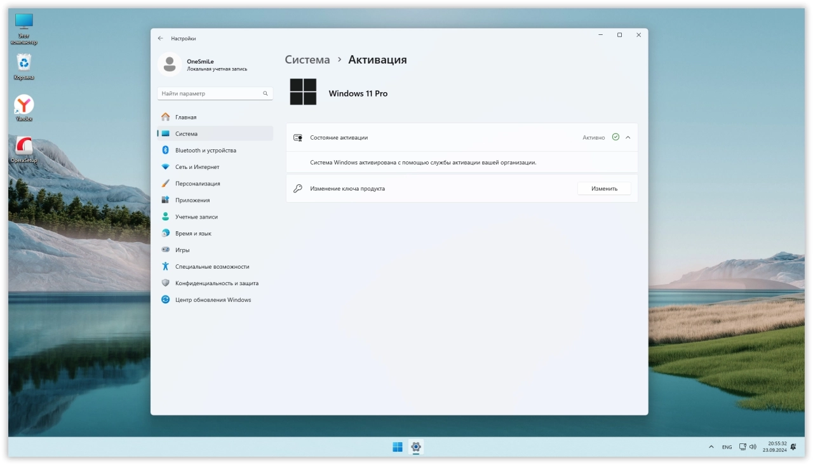The height and width of the screenshot is (465, 813).
Task: Open the Windows Start button
Action: tap(398, 447)
